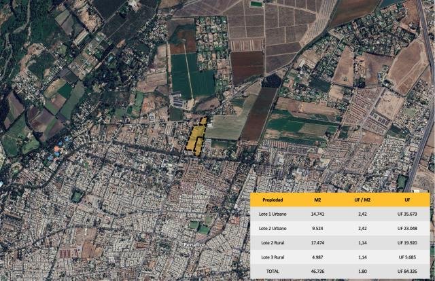The height and width of the screenshot is (281, 435).
Task: Select the Lote 1 Urbano row label
Action: [272, 214]
